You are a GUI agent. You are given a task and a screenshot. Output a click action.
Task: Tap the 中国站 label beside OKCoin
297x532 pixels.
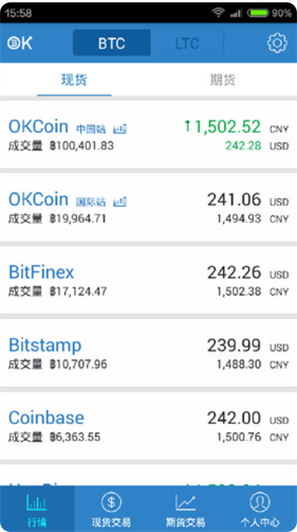[x=91, y=130]
